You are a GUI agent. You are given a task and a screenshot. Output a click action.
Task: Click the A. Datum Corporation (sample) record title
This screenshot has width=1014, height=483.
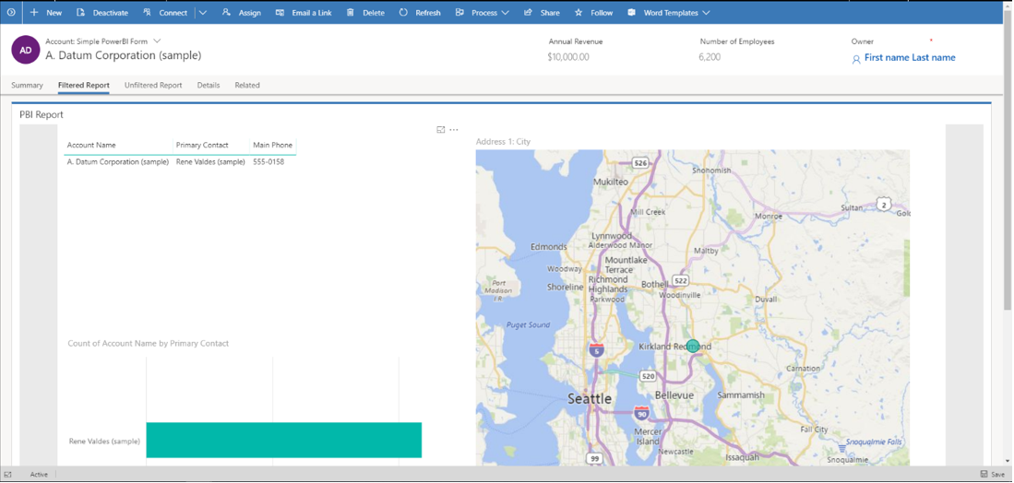tap(124, 55)
